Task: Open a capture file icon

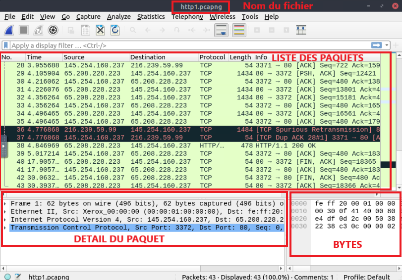Action: click(71, 30)
